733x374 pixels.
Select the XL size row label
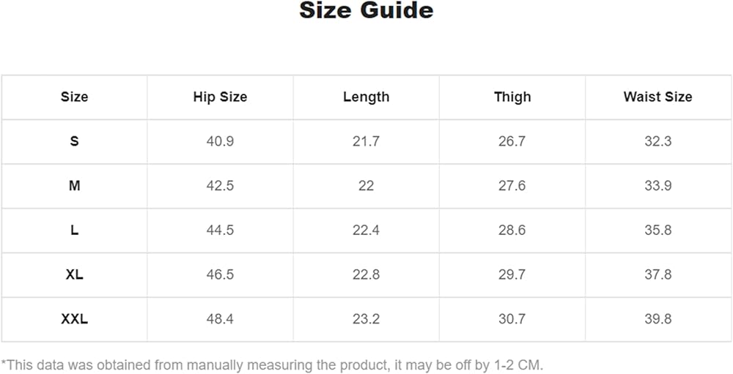(74, 274)
